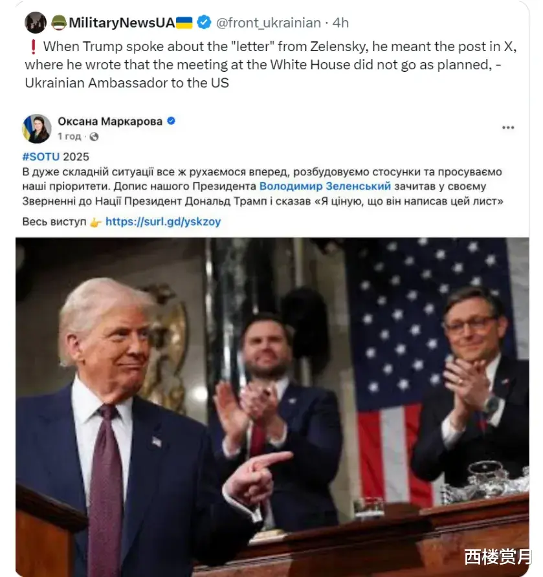543x577 pixels.
Task: Click the helmet emoji before MilitaryNewsUA
Action: pos(58,23)
